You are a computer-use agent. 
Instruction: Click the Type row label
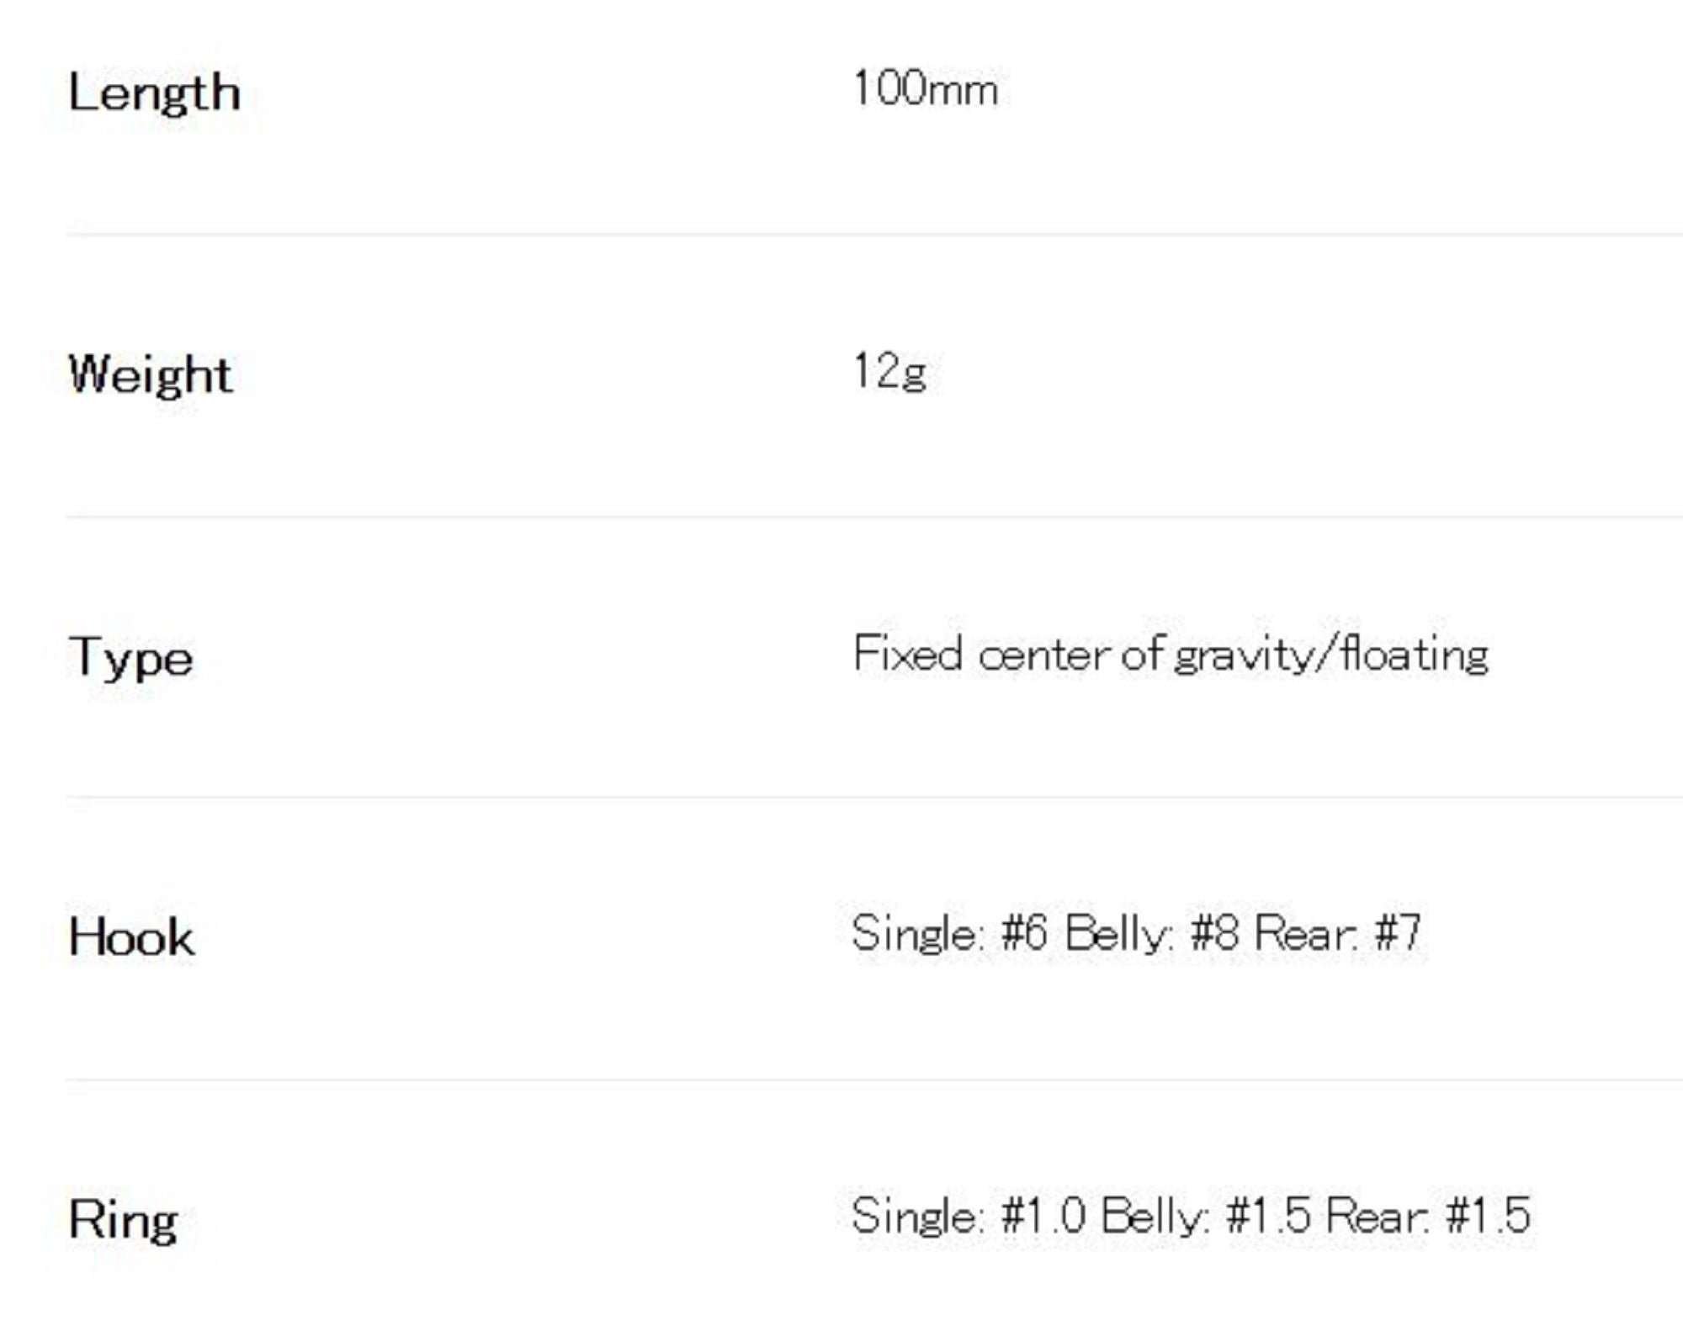pos(130,657)
